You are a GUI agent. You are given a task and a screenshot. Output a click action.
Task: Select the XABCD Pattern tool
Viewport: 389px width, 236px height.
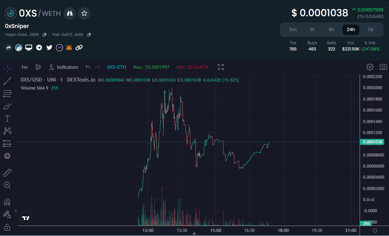point(7,131)
